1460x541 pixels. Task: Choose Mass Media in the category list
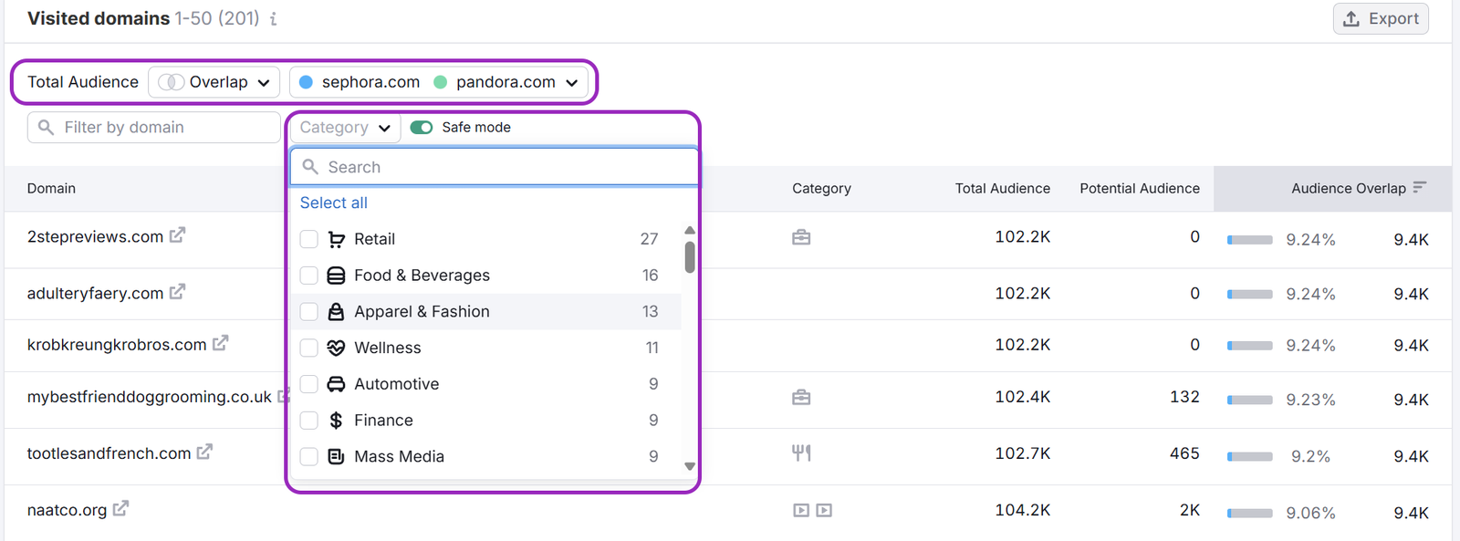click(399, 456)
